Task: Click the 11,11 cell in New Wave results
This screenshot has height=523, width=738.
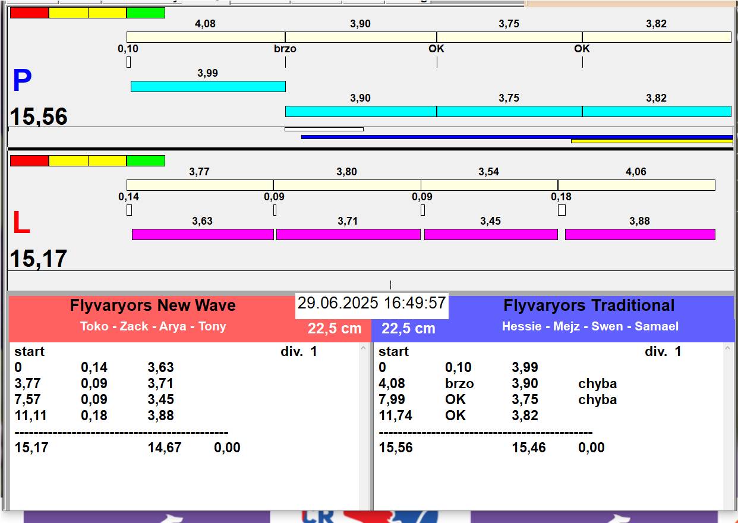Action: [31, 416]
